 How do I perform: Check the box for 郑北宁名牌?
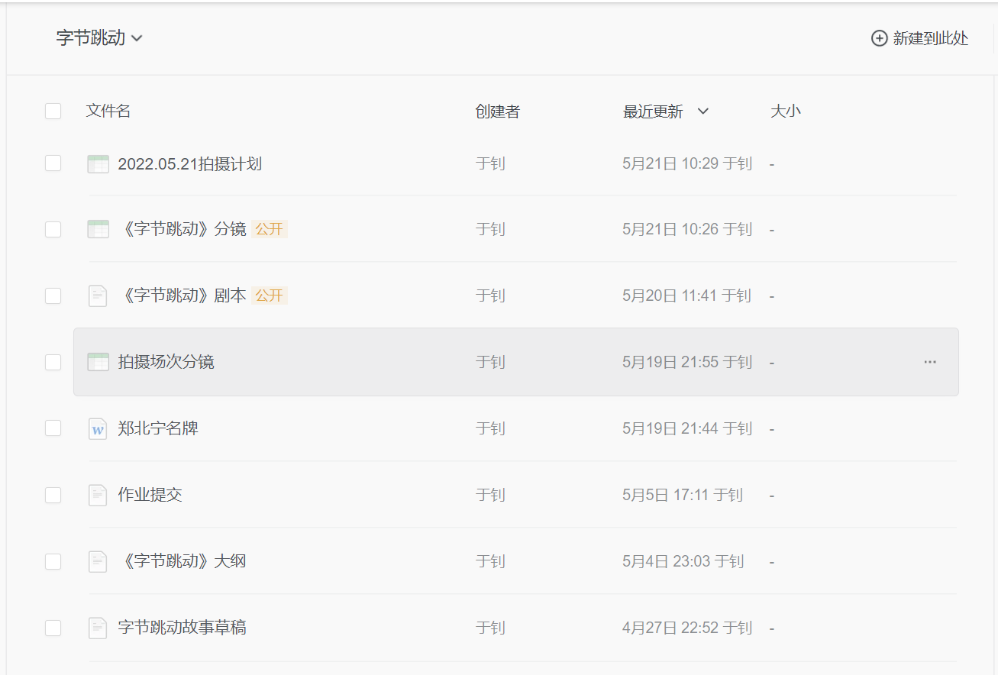[53, 428]
